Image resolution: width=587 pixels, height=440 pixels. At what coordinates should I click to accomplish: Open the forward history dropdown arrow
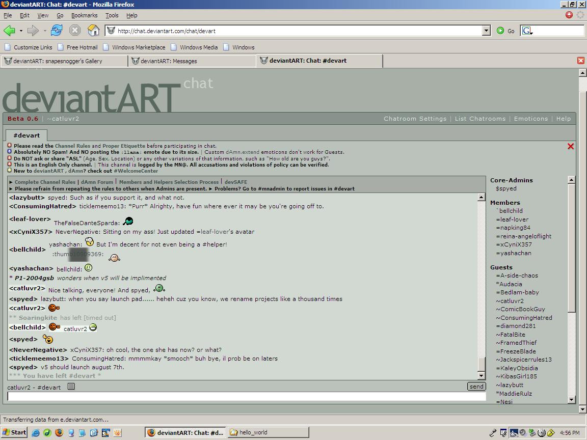44,31
